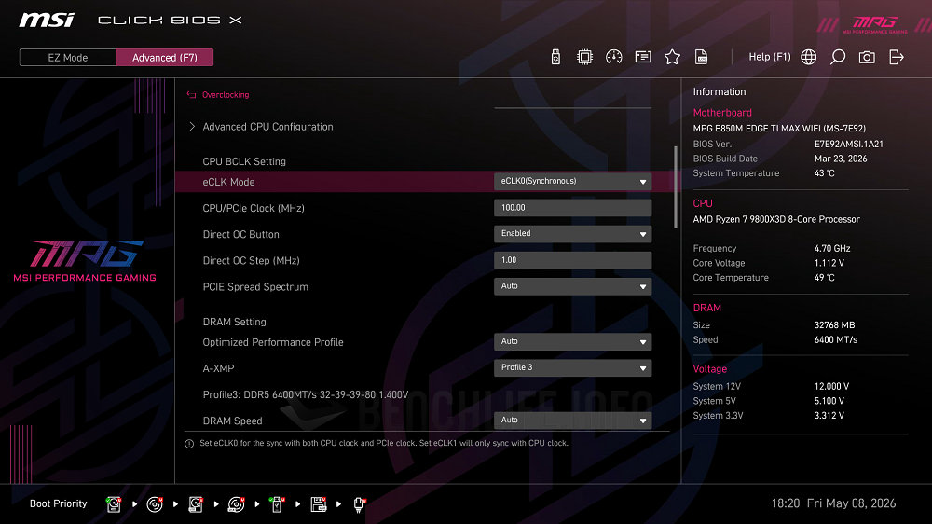Image resolution: width=932 pixels, height=524 pixels.
Task: Open the CPU chip information icon
Action: pos(585,57)
